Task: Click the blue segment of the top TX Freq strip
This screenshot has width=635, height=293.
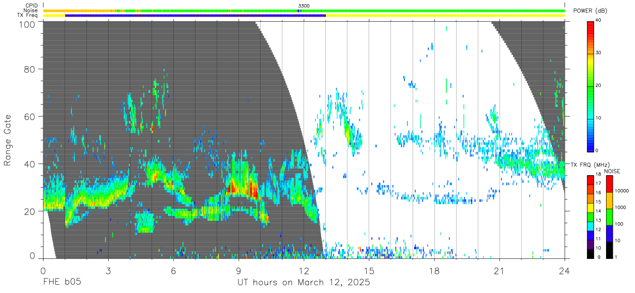Action: (x=195, y=16)
